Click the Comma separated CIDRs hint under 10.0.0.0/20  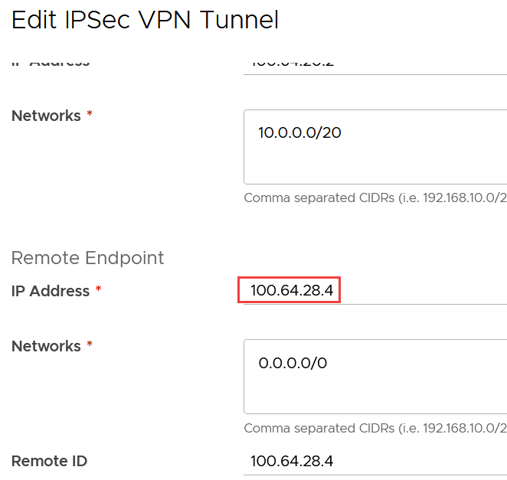tap(329, 198)
